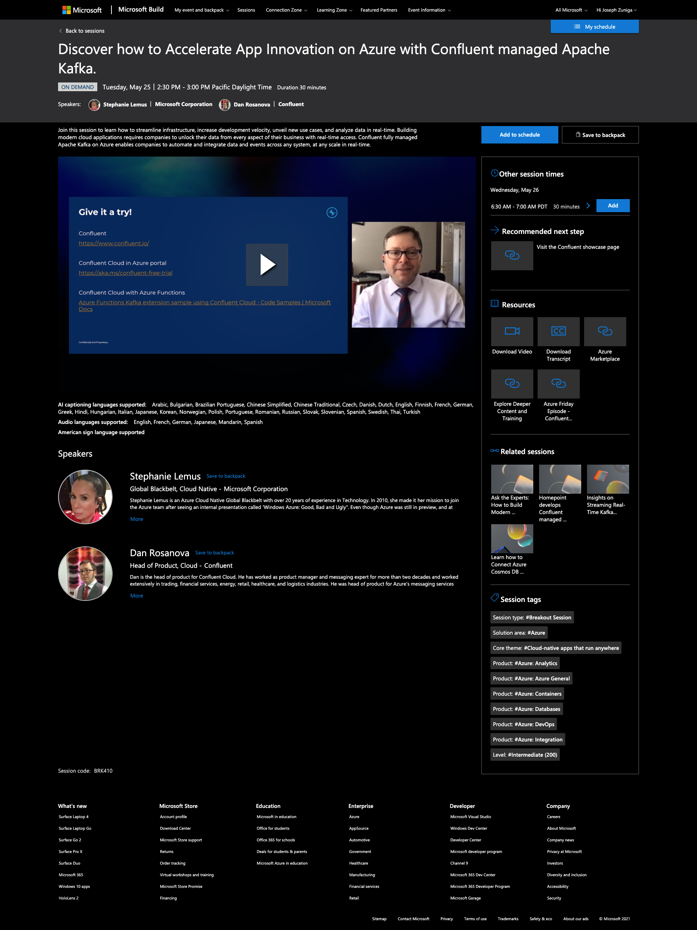Open Microsoft in education footer link
This screenshot has width=697, height=930.
pyautogui.click(x=277, y=817)
